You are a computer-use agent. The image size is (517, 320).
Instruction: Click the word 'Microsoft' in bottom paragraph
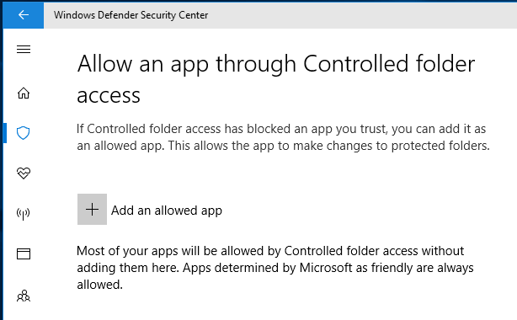326,268
